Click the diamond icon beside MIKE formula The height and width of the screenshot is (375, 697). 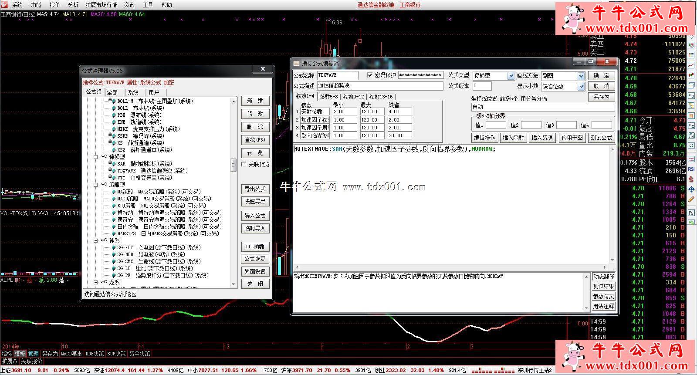click(x=114, y=129)
